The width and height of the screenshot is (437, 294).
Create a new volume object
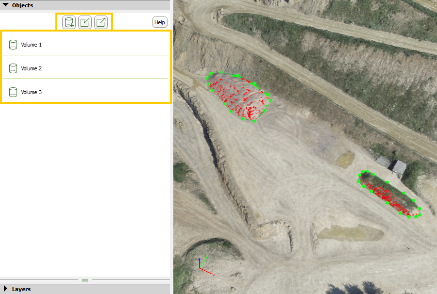coord(68,22)
